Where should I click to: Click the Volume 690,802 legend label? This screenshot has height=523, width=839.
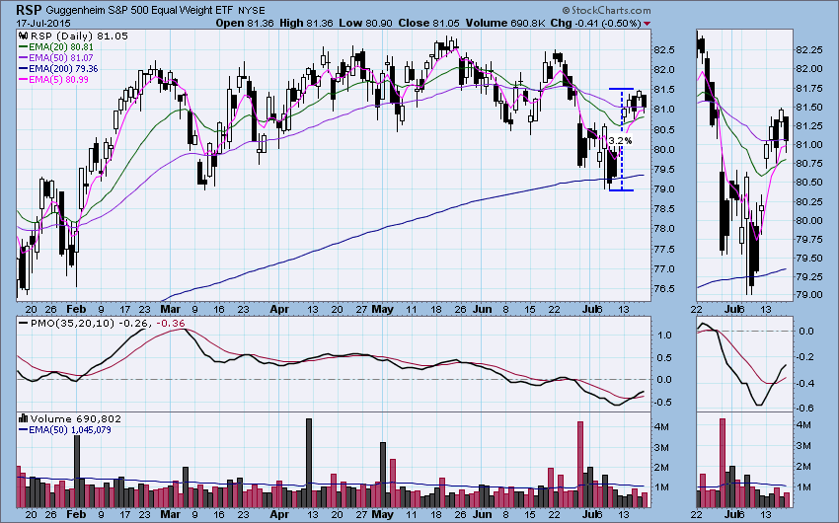click(x=75, y=418)
